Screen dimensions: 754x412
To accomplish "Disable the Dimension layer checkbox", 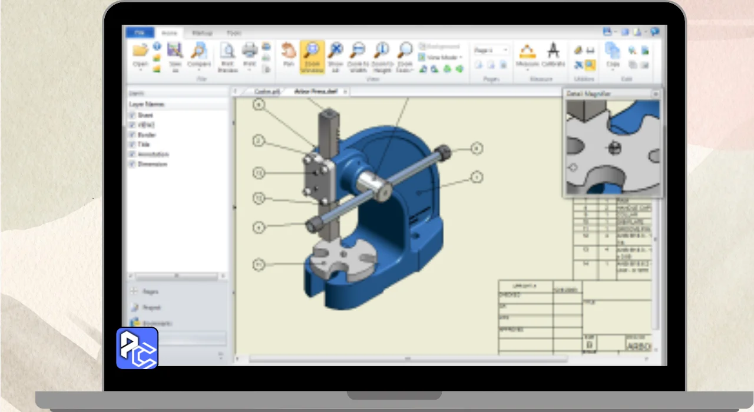I will 133,164.
